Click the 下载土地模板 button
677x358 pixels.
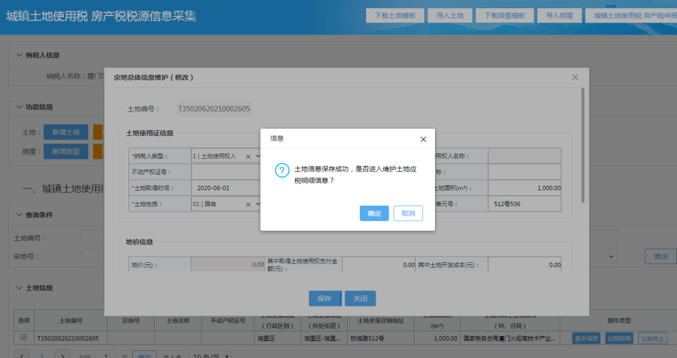[x=395, y=16]
